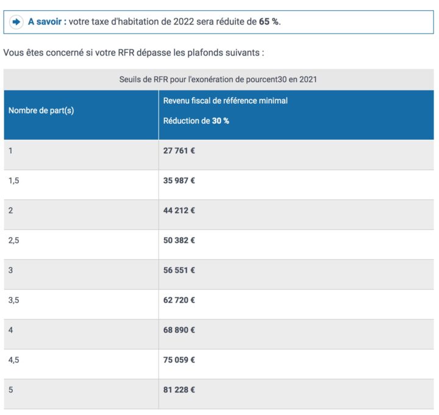
Task: Click the table caption 'Seuils de RFR'
Action: [x=218, y=79]
